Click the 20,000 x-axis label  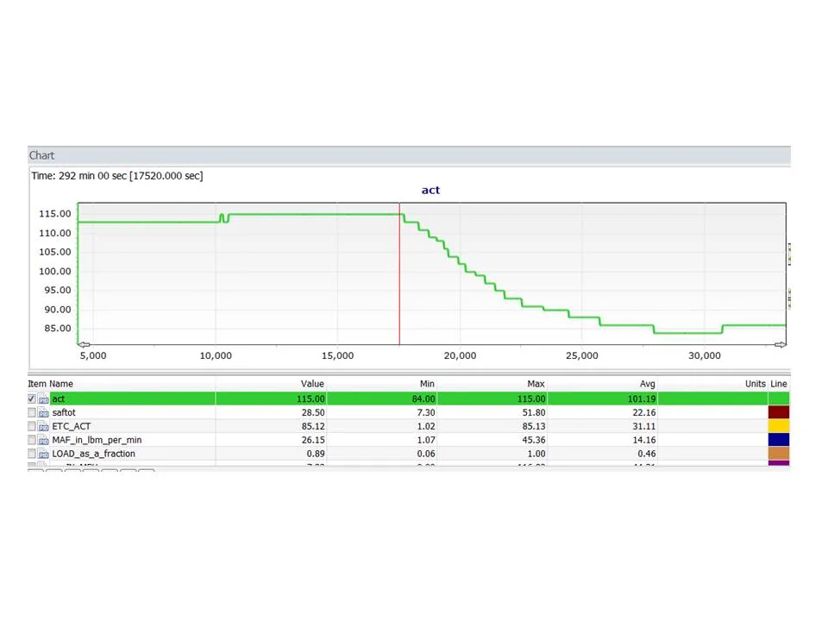pyautogui.click(x=460, y=356)
